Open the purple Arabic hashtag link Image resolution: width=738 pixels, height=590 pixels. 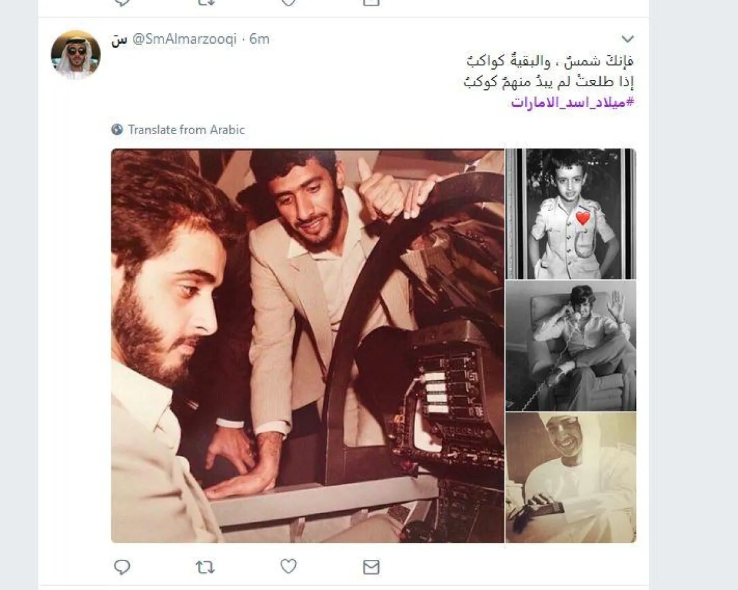click(x=572, y=103)
